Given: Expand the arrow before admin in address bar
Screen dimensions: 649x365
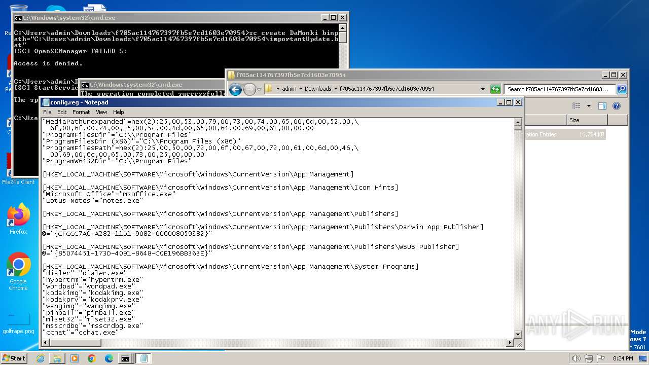Looking at the screenshot, I should [278, 89].
